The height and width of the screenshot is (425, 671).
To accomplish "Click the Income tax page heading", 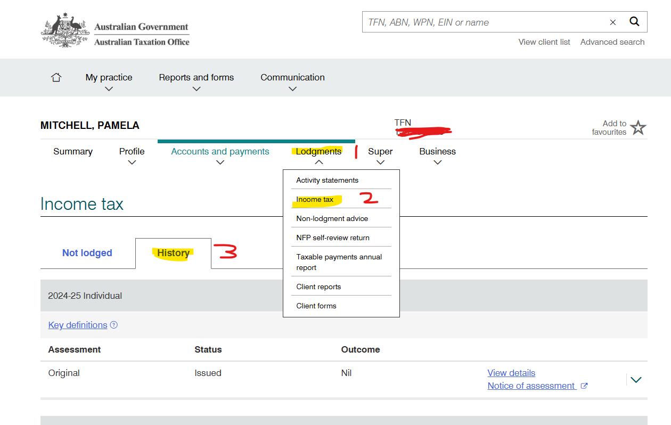I will click(x=82, y=204).
